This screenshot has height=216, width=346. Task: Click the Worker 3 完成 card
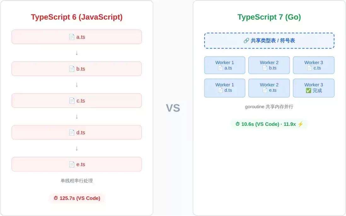[314, 88]
